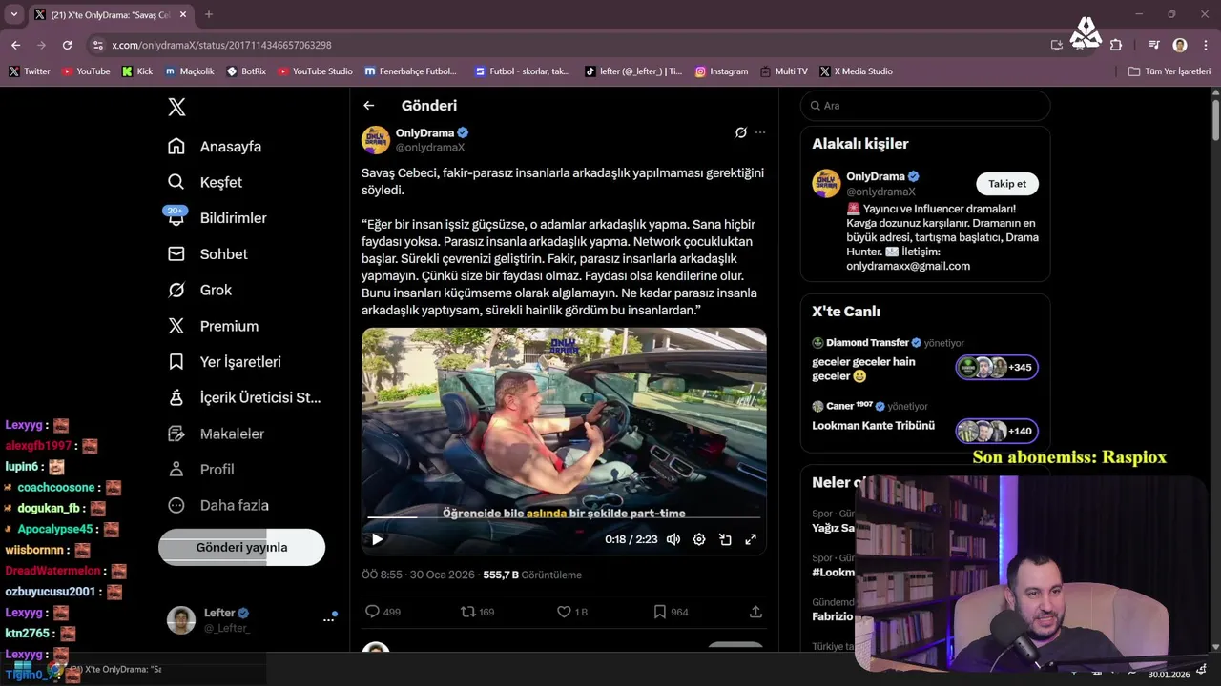Open video settings gear
Screen dimensions: 1221x686
click(699, 539)
